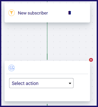This screenshot has height=107, width=98.
Task: Open the Select action dropdown
Action: tap(41, 83)
